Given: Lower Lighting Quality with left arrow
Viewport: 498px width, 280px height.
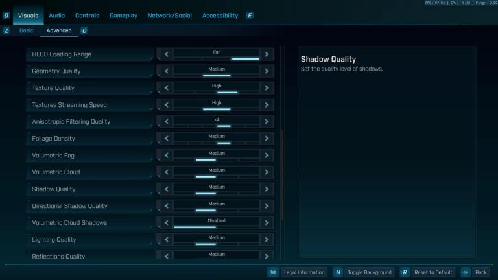Looking at the screenshot, I should [x=167, y=240].
